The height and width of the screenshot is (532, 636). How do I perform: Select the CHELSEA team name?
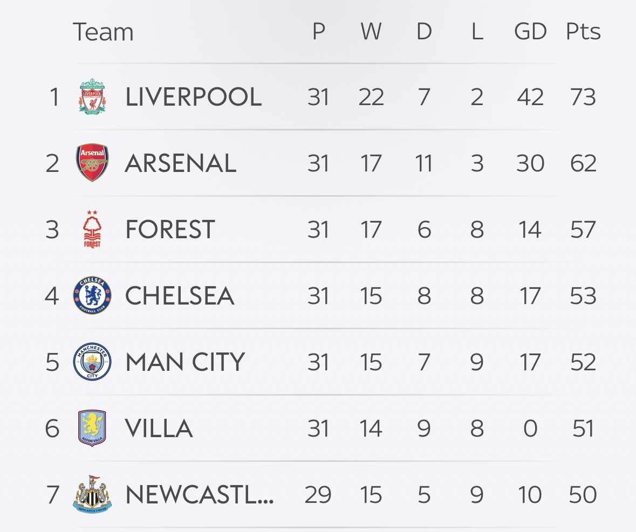pyautogui.click(x=180, y=296)
